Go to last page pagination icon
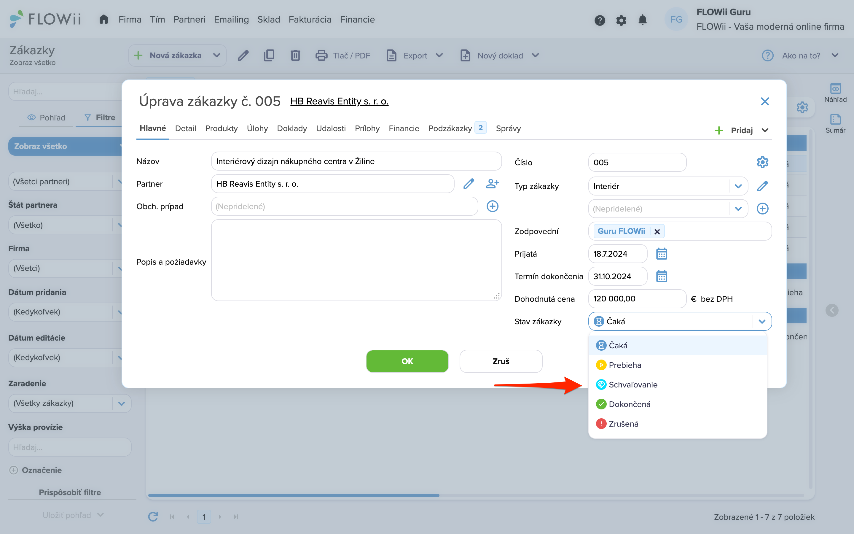The height and width of the screenshot is (534, 854). pyautogui.click(x=236, y=517)
